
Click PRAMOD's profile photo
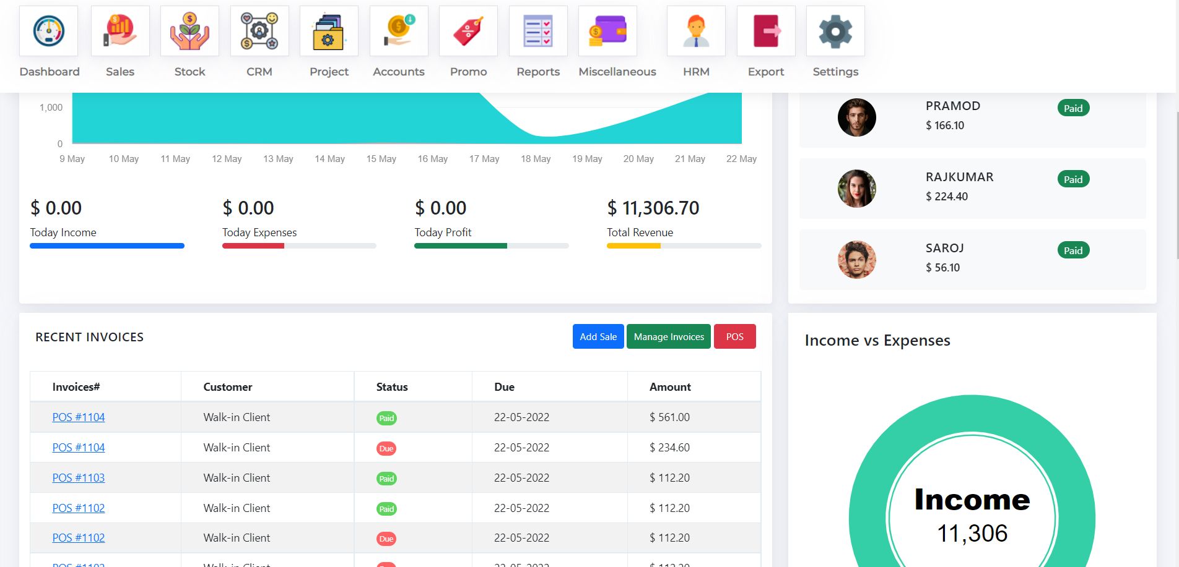857,117
